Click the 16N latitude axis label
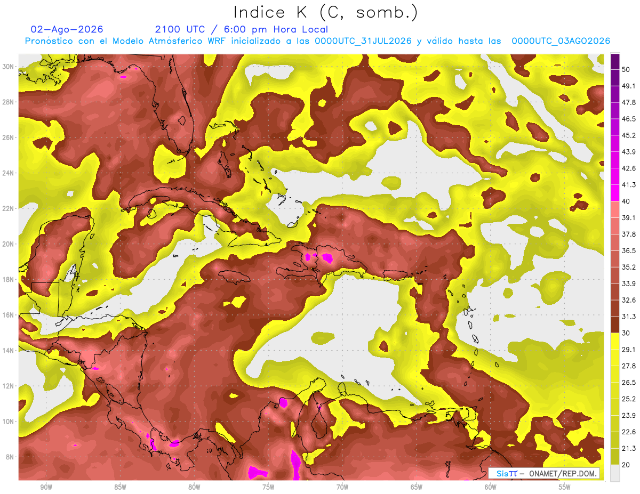 pos(8,315)
